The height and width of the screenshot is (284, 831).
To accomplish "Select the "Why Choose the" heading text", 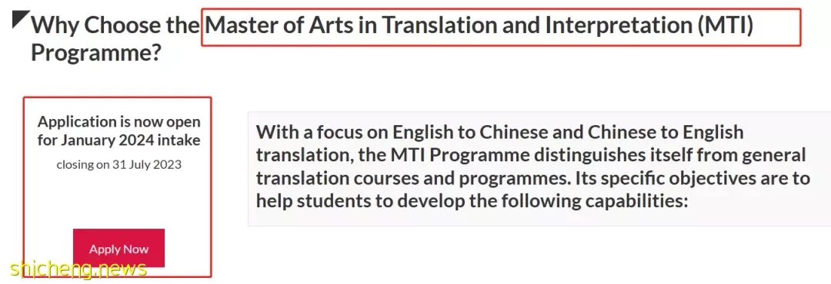I will 115,25.
